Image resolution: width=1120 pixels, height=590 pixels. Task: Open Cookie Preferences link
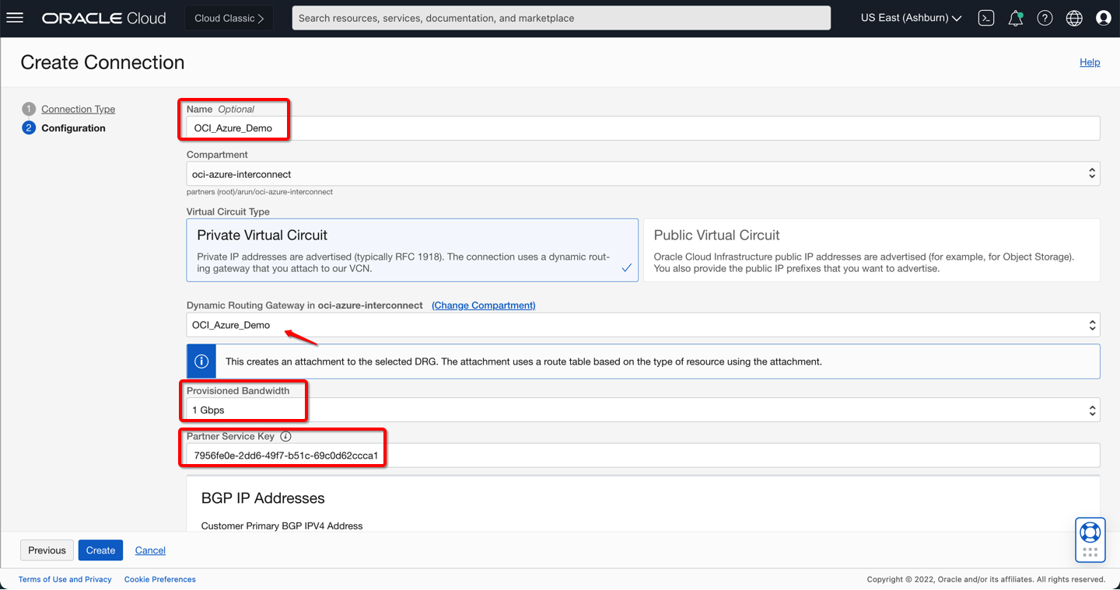pos(160,579)
